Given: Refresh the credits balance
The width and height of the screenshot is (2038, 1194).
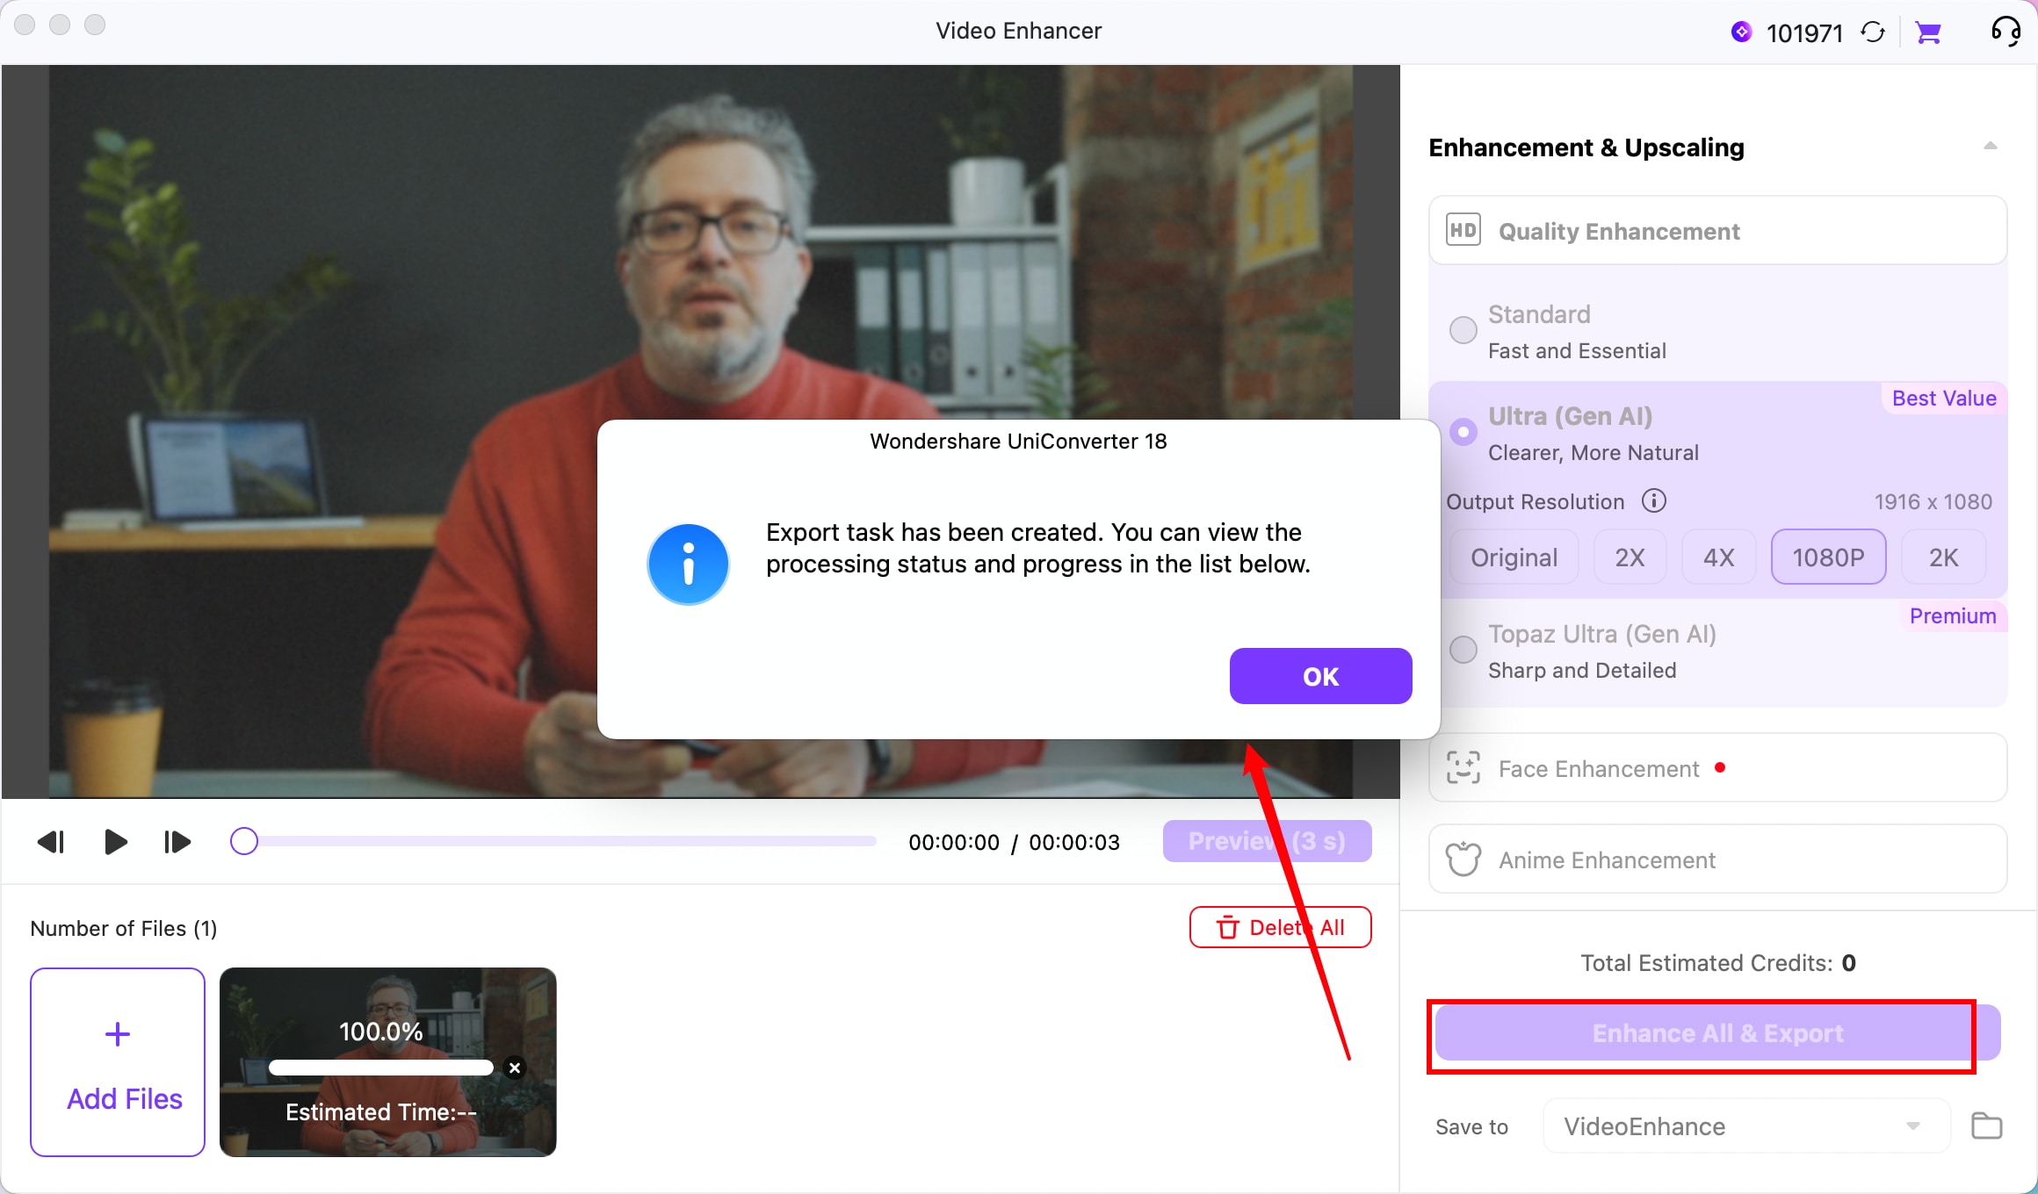Looking at the screenshot, I should coord(1873,32).
